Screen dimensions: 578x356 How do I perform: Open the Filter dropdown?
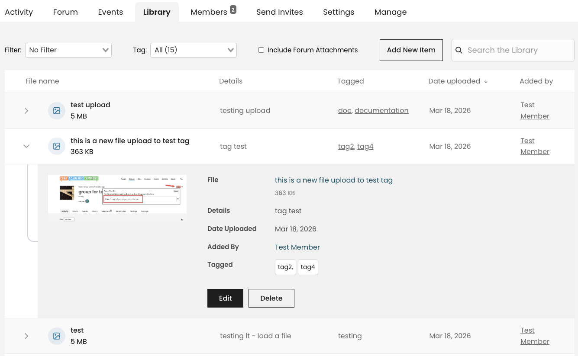click(x=68, y=50)
